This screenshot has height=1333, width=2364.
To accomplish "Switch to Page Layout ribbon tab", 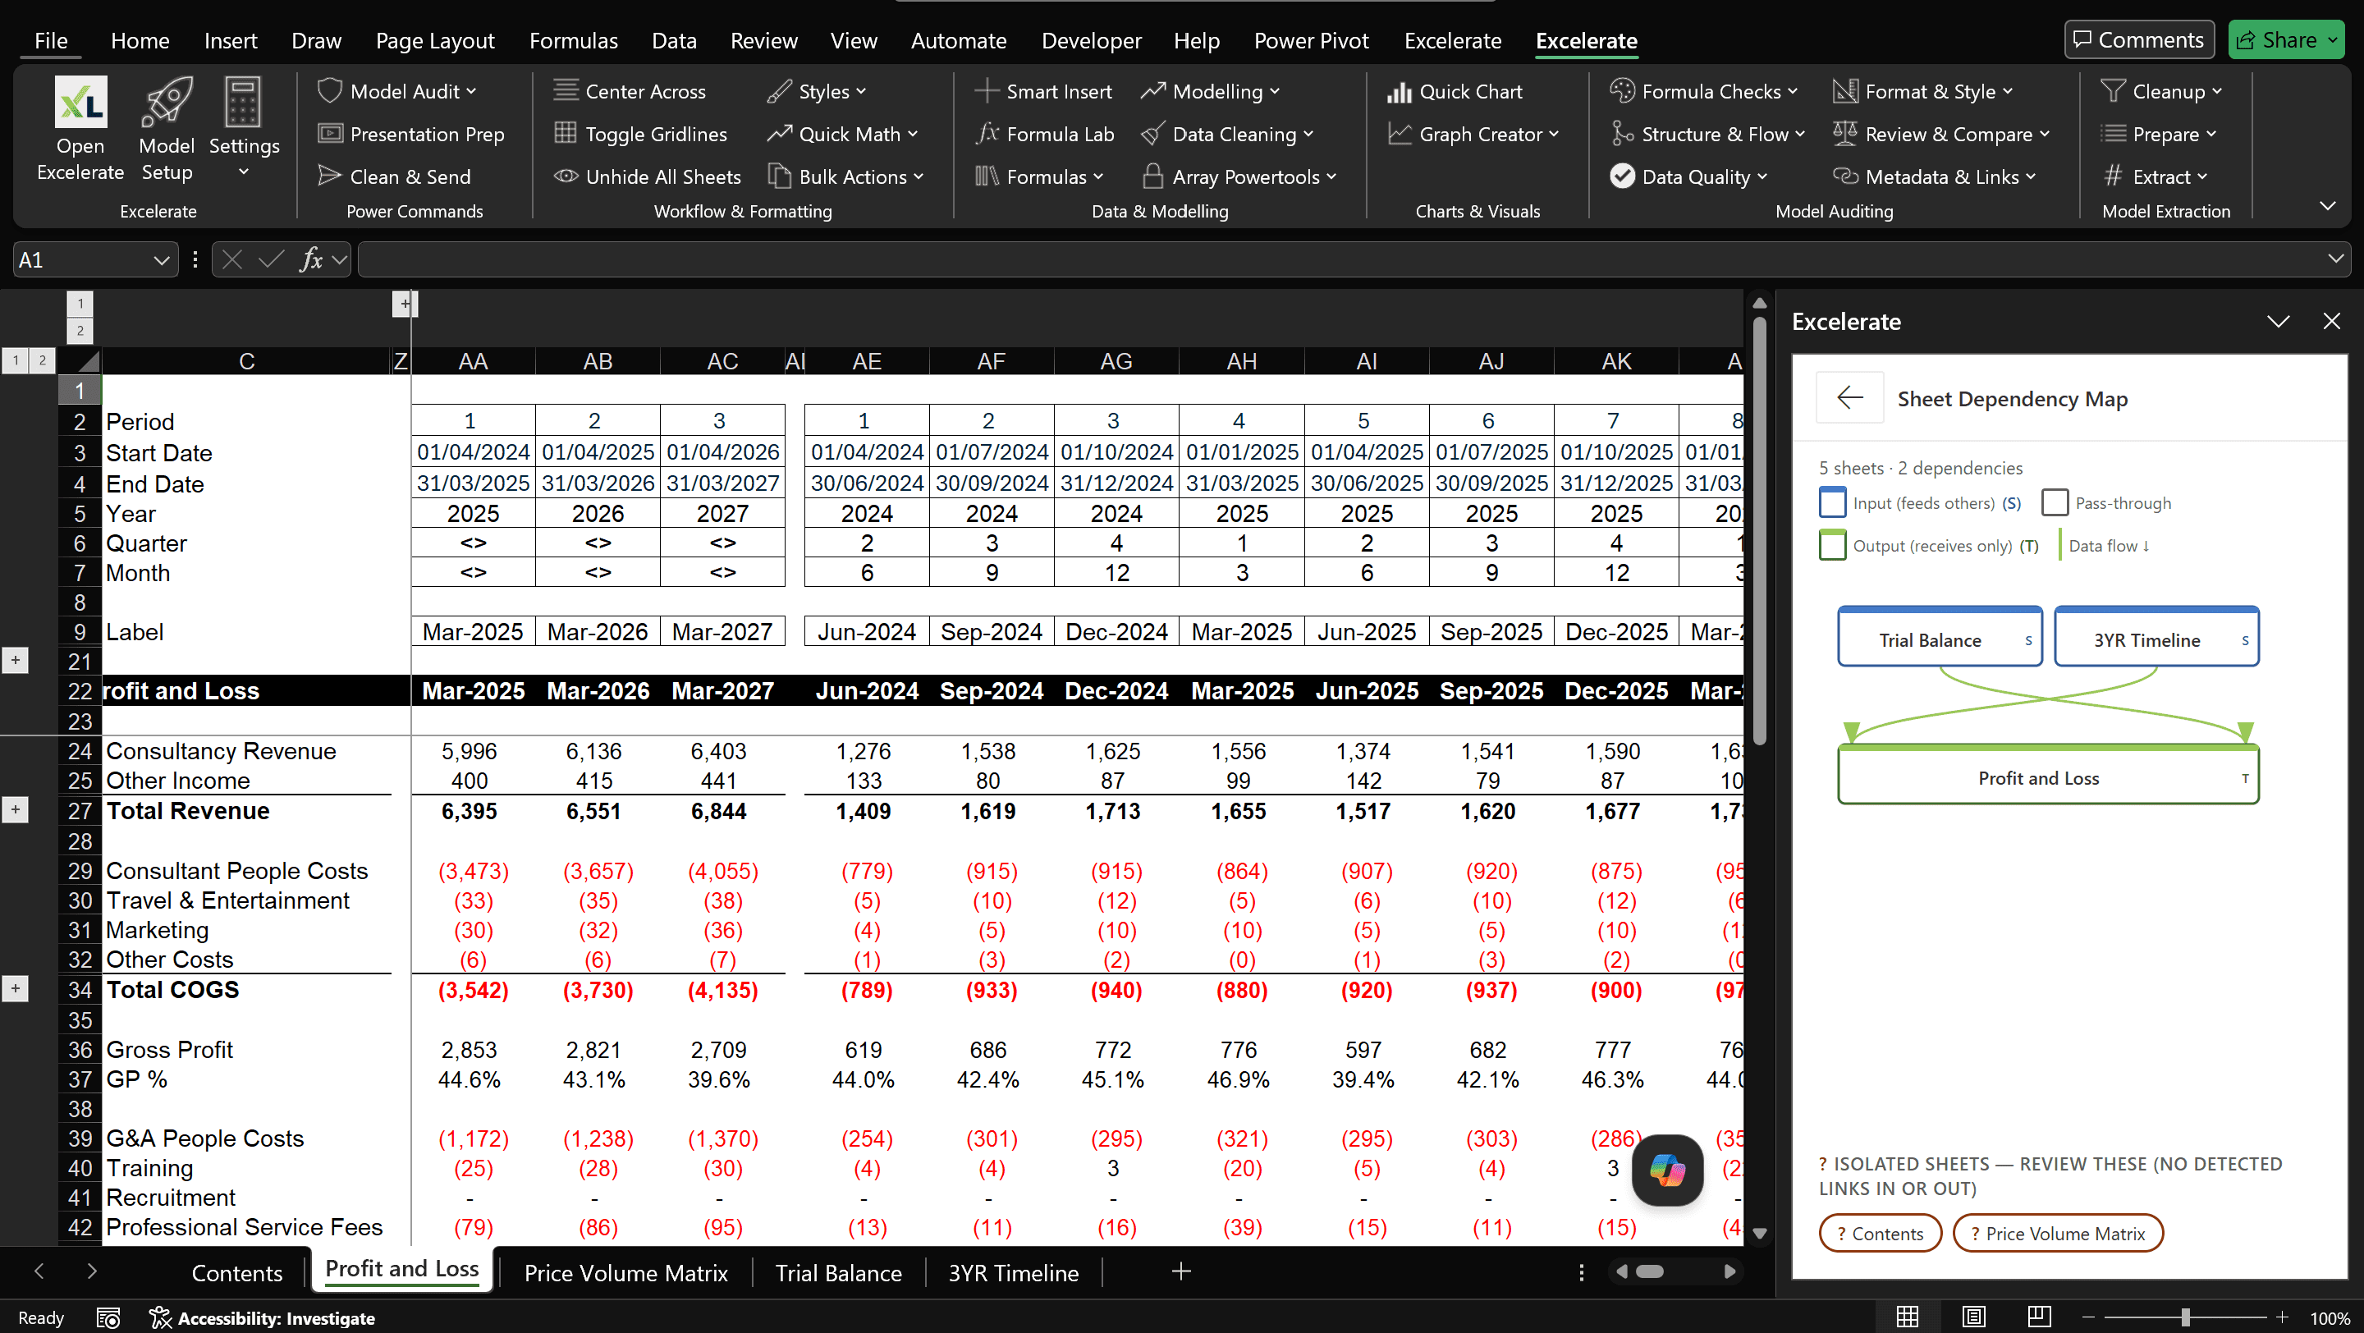I will tap(435, 40).
